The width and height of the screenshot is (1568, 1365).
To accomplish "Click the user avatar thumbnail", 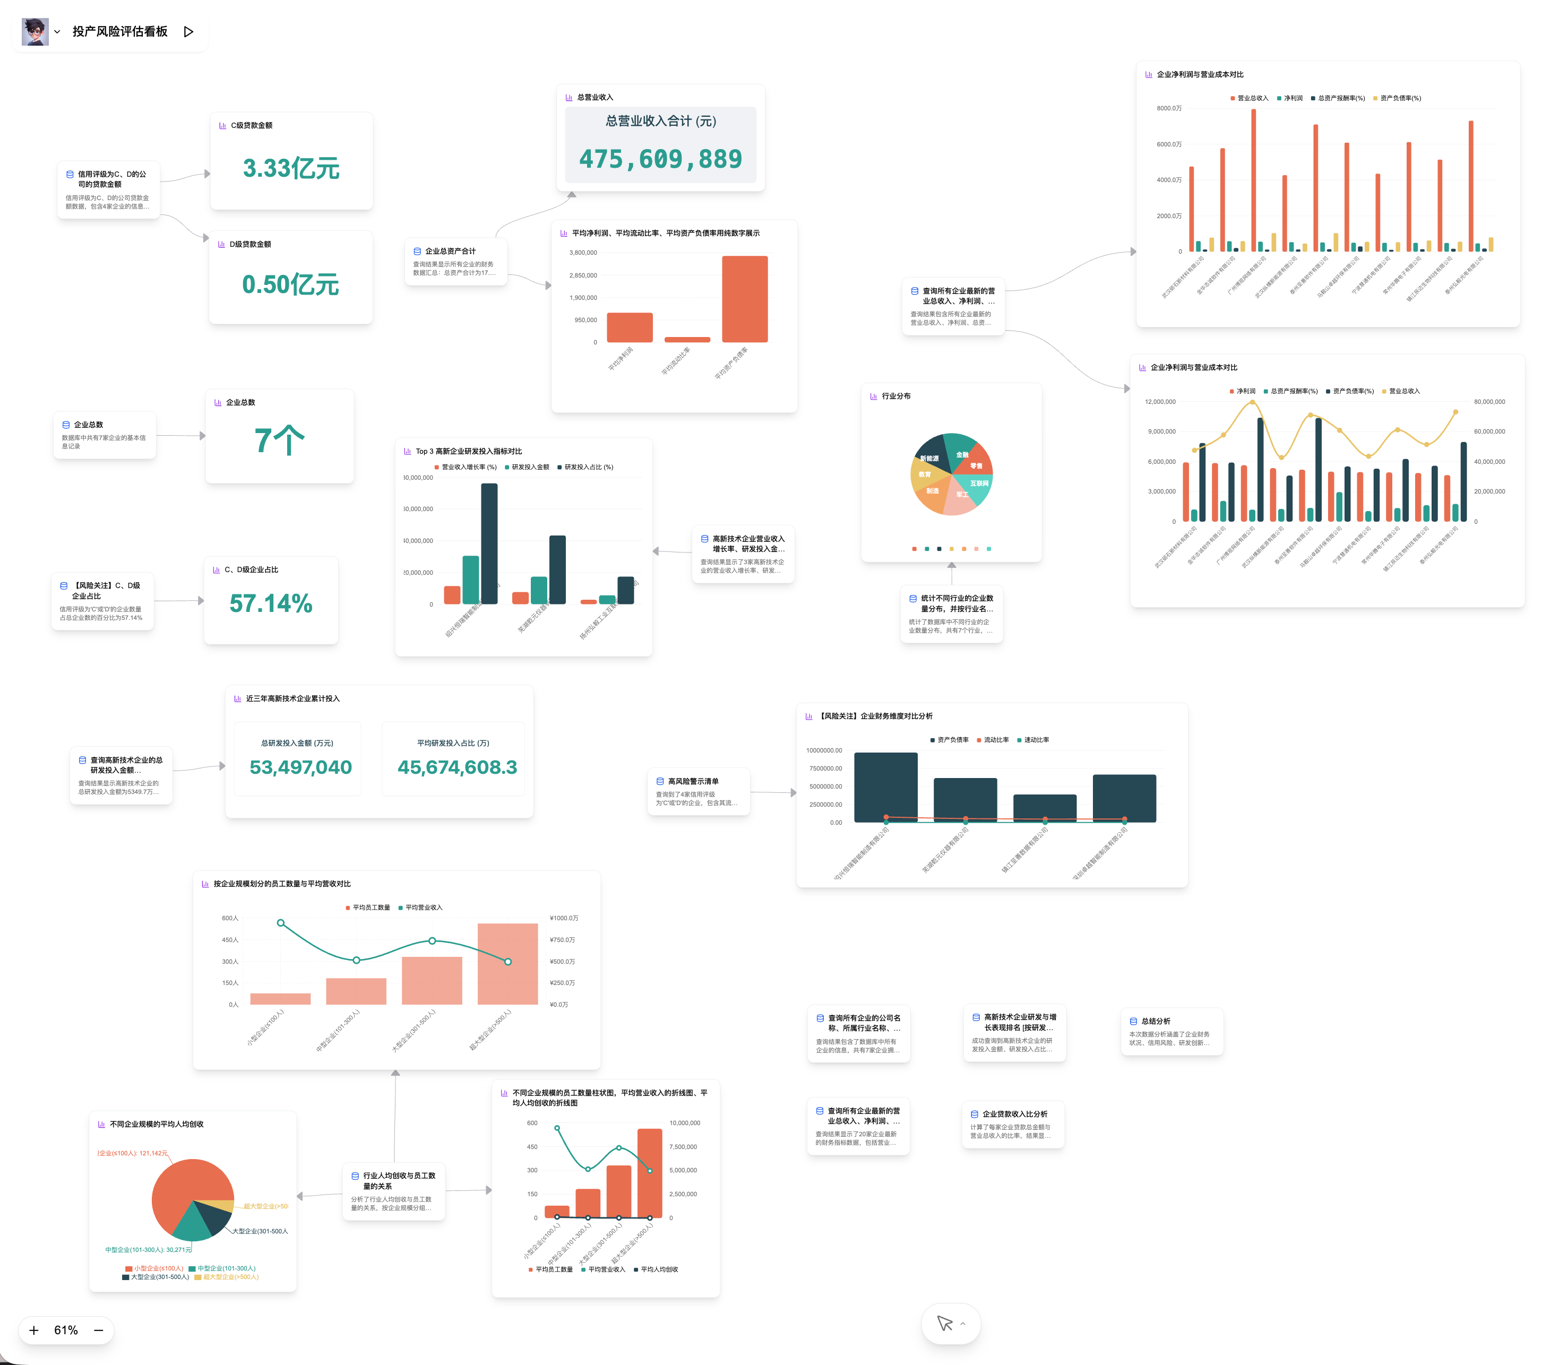I will tap(35, 31).
